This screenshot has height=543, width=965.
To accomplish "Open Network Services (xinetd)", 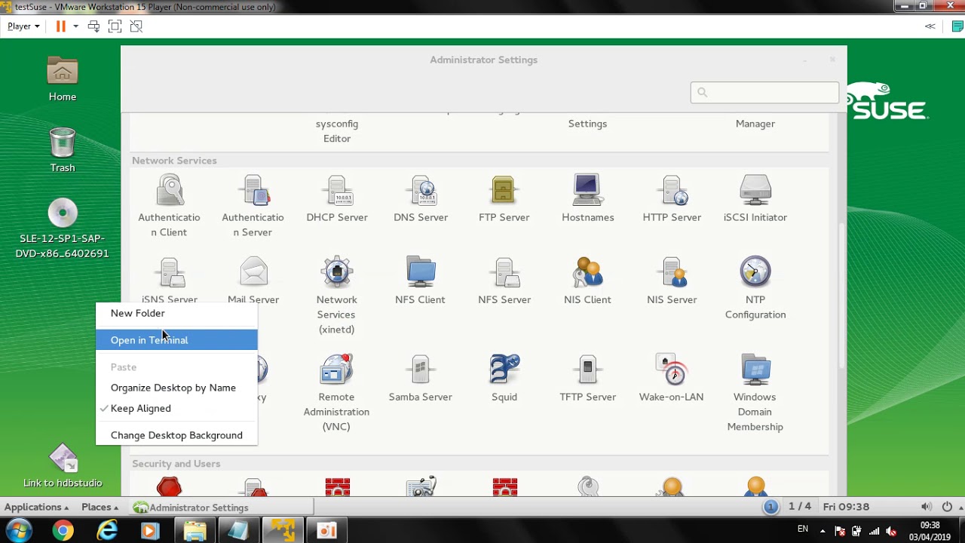I will (x=336, y=296).
